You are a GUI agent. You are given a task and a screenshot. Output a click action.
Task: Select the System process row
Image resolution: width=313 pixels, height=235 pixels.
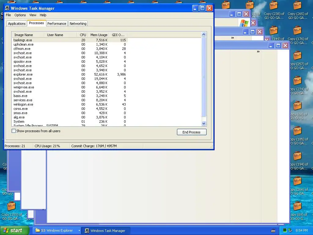click(x=70, y=121)
